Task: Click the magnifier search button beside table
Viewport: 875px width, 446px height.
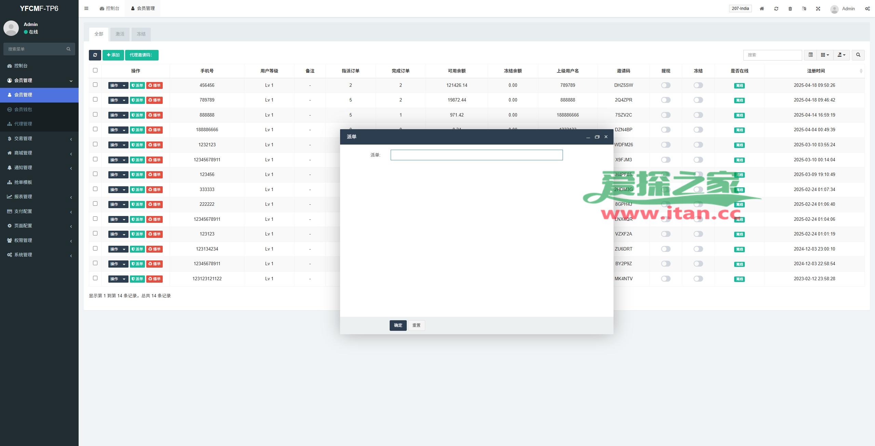Action: point(858,55)
